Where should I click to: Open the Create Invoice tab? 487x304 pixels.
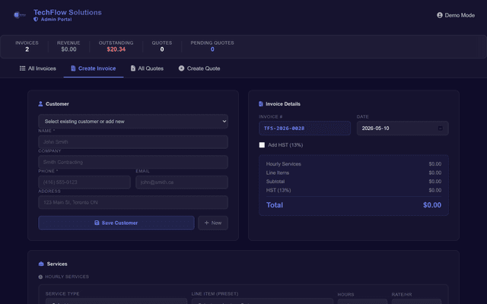coord(94,68)
